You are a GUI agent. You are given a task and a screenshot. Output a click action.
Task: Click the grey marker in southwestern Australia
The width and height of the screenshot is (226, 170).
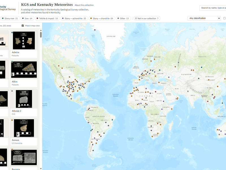click(219, 134)
